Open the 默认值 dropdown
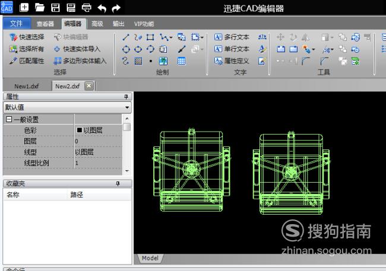Screen dimensions: 386x271 [127, 107]
